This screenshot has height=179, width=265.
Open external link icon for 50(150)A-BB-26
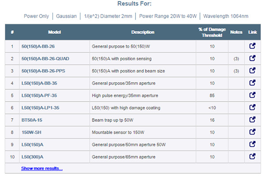pos(252,46)
